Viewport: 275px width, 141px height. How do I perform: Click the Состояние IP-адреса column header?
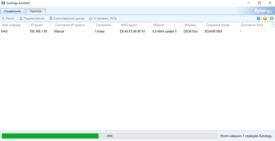pos(70,25)
